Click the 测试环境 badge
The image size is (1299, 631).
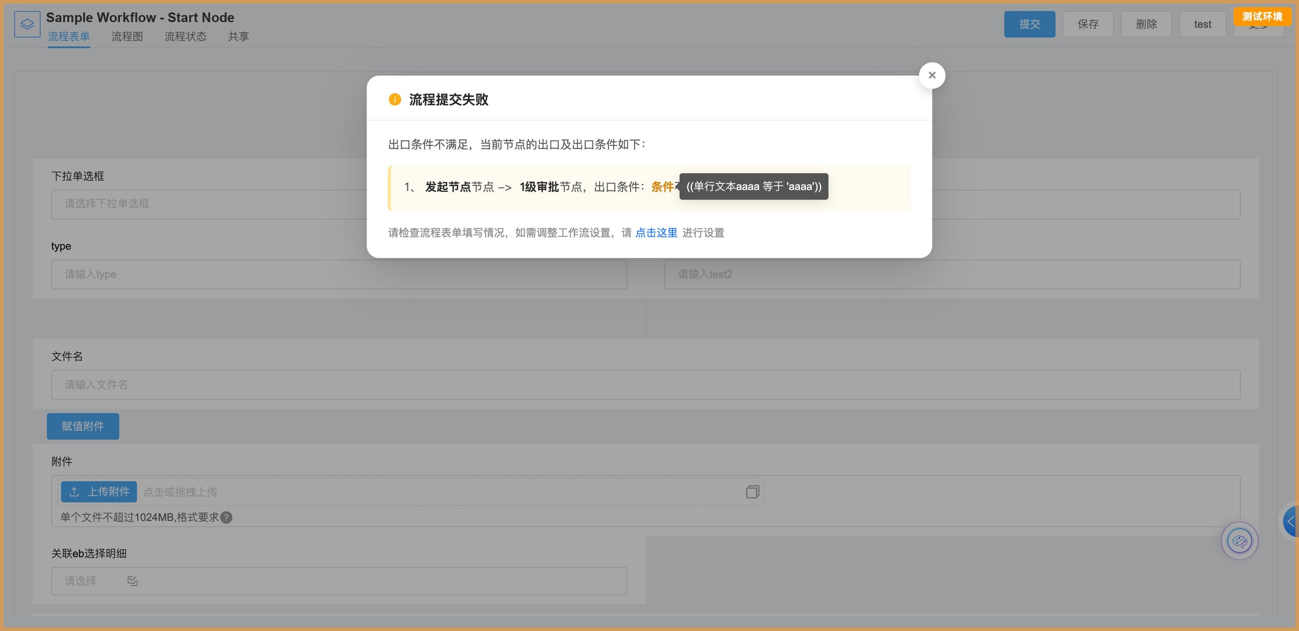coord(1262,17)
